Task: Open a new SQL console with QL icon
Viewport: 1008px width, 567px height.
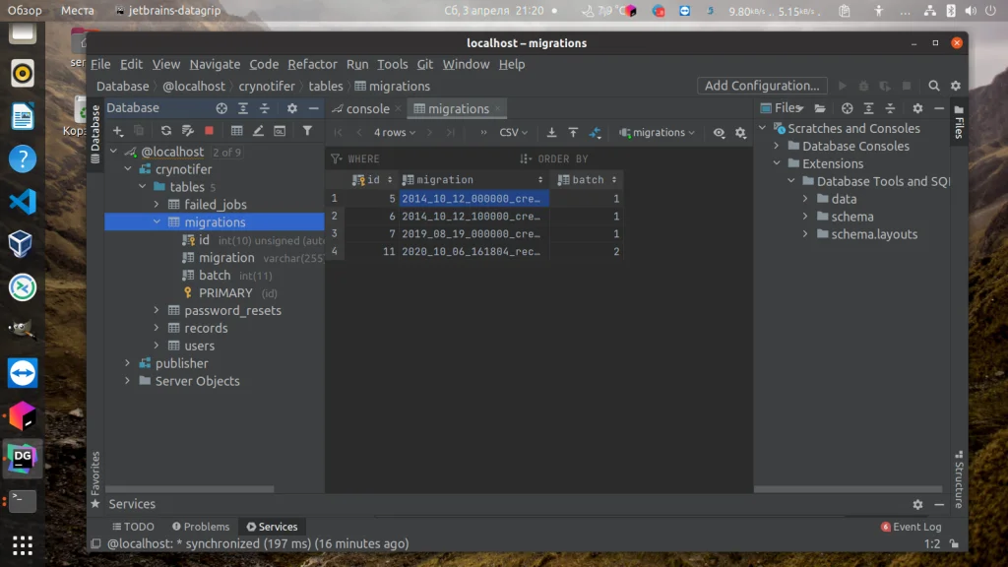Action: (282, 129)
